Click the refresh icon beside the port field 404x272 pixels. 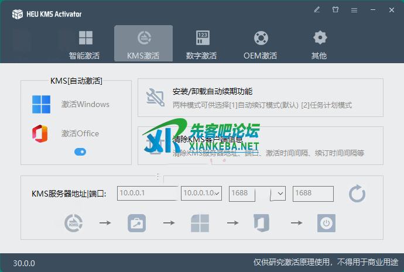(x=357, y=194)
